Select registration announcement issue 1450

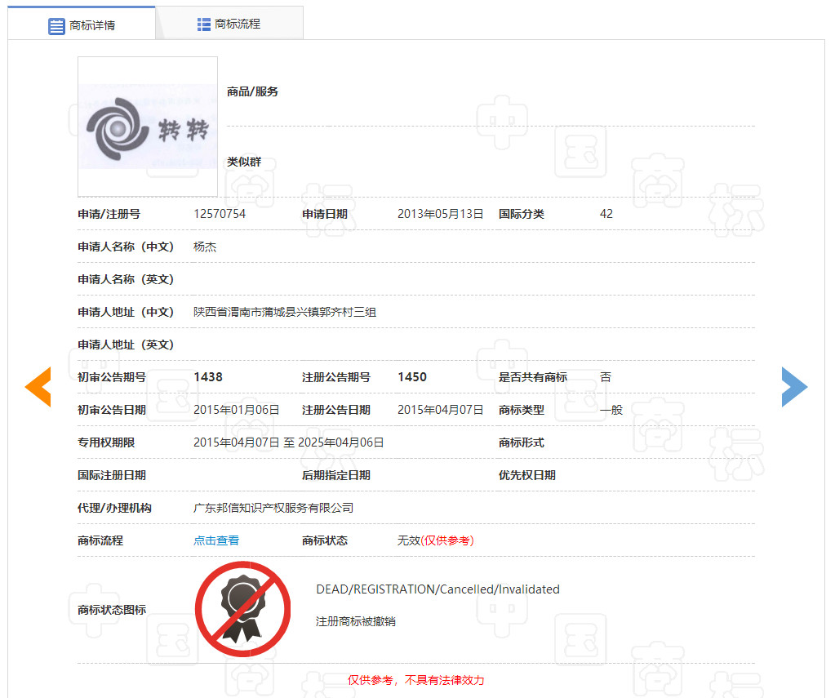(x=412, y=376)
